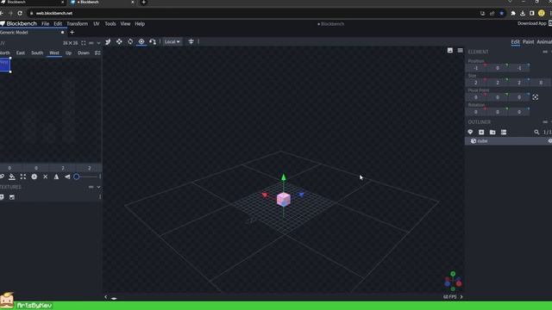The width and height of the screenshot is (552, 310).
Task: Click the Add Group folder icon in Outliner
Action: click(x=492, y=132)
